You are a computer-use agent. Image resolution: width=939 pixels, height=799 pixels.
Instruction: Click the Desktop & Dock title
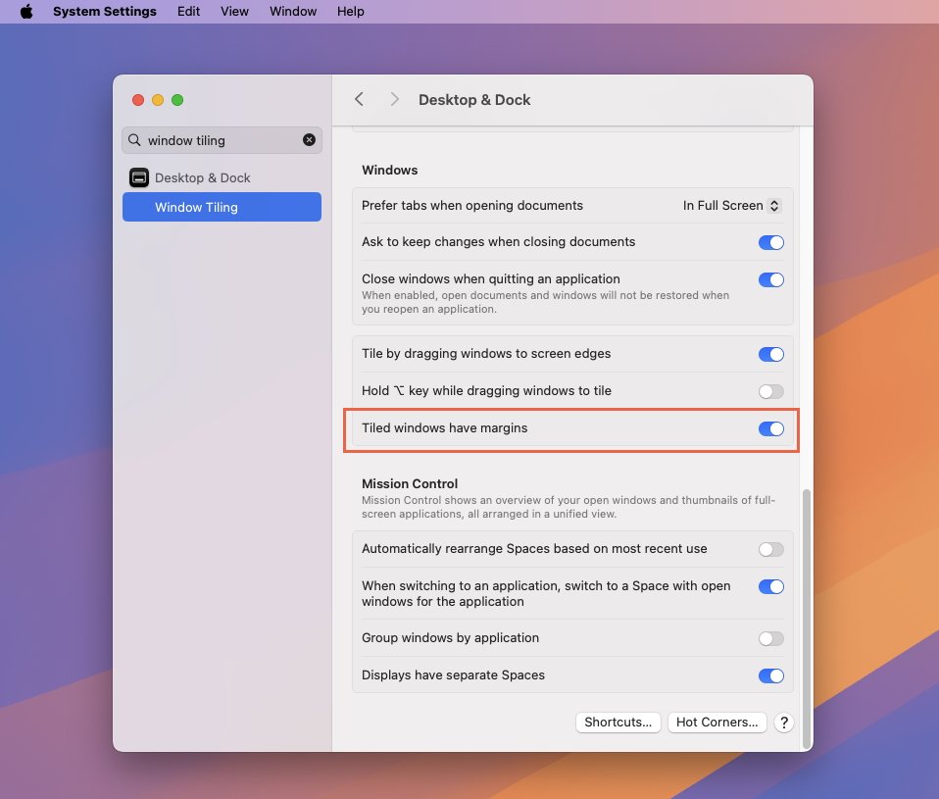[x=474, y=99]
